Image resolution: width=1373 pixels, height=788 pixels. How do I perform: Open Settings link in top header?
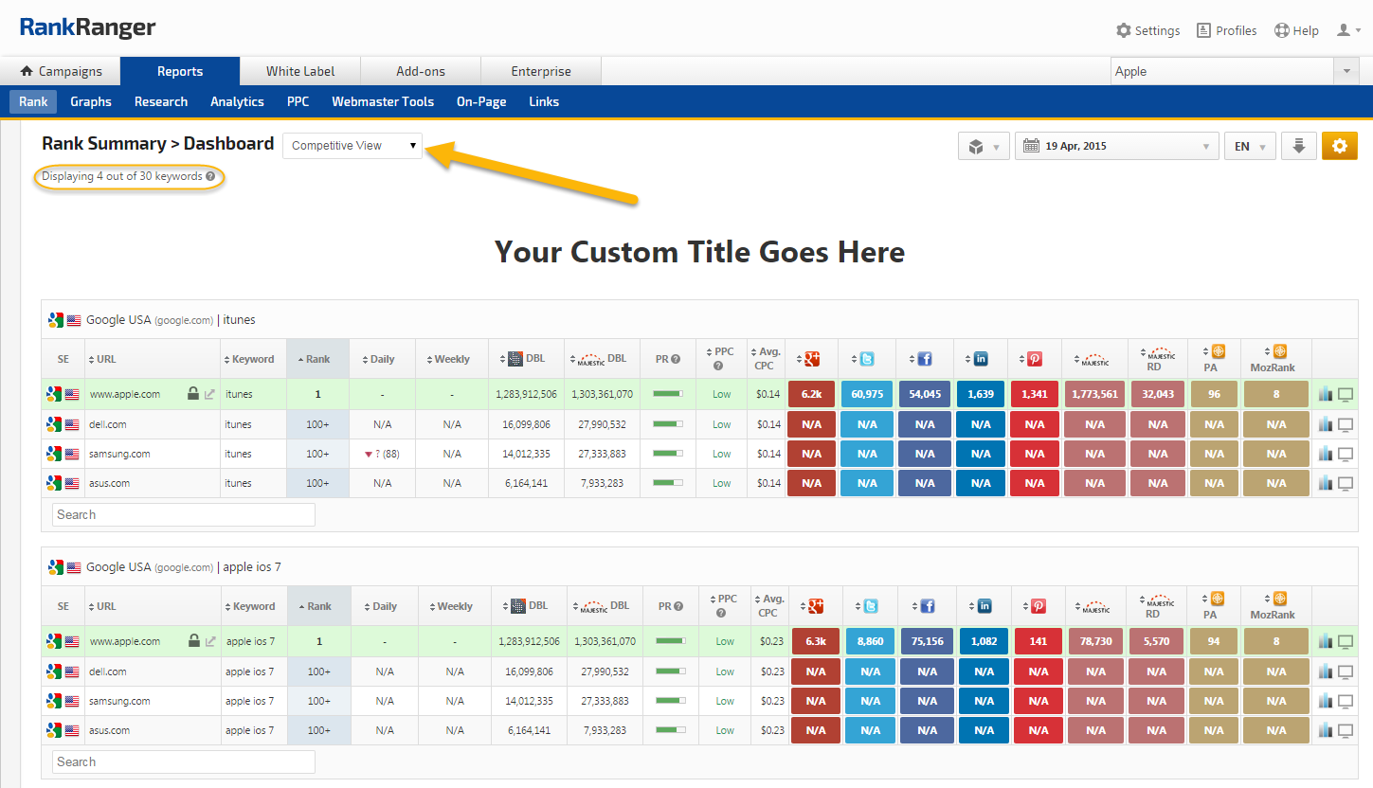(1147, 30)
